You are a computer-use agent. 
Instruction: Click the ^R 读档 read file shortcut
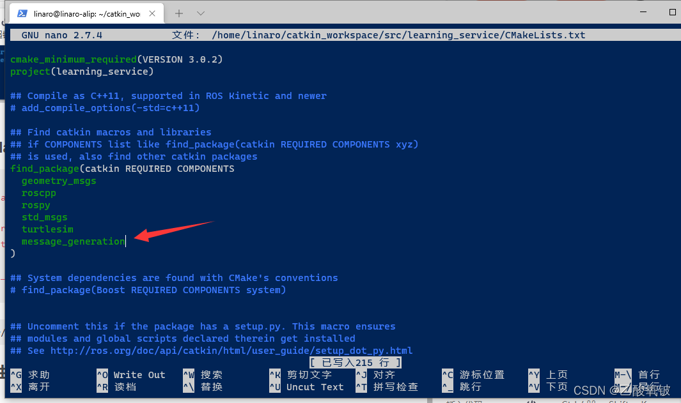tap(117, 386)
